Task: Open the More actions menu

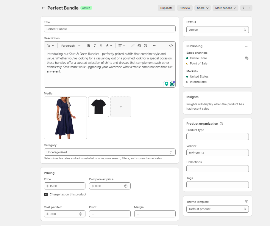Action: (x=225, y=8)
